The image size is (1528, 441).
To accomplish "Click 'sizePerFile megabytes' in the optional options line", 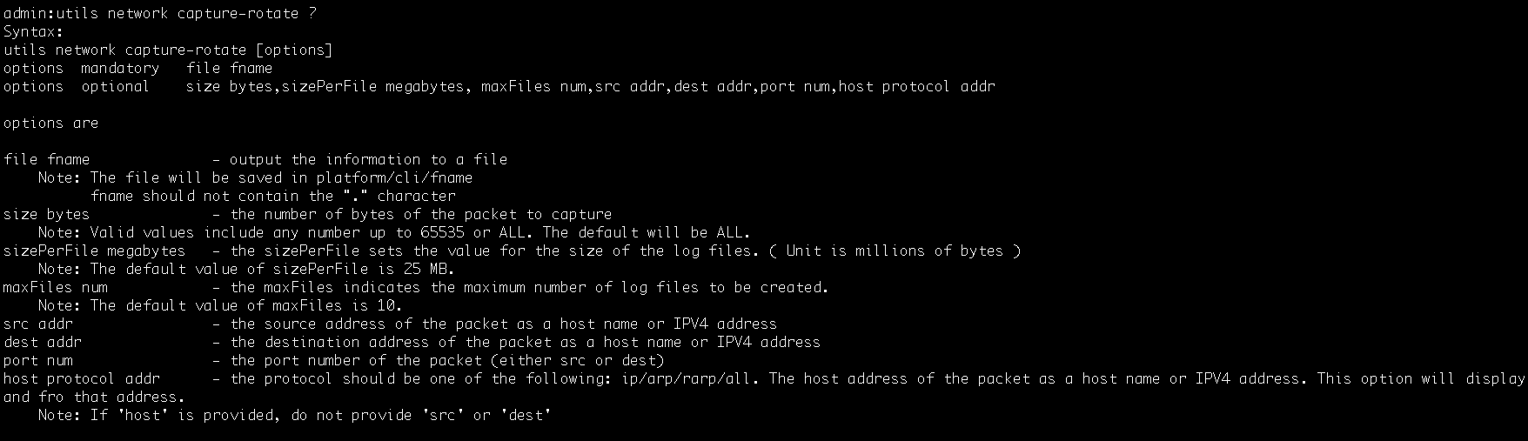I will (x=375, y=86).
